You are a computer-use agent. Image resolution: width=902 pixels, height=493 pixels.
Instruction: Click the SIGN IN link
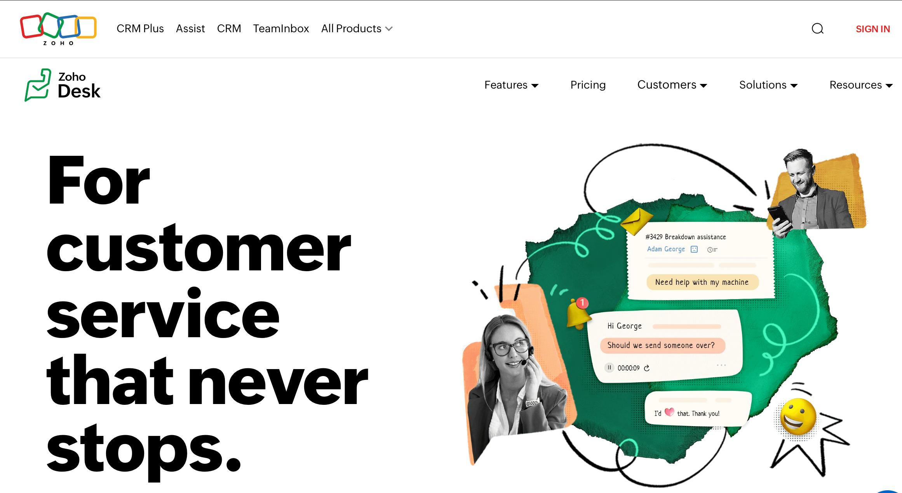[872, 29]
